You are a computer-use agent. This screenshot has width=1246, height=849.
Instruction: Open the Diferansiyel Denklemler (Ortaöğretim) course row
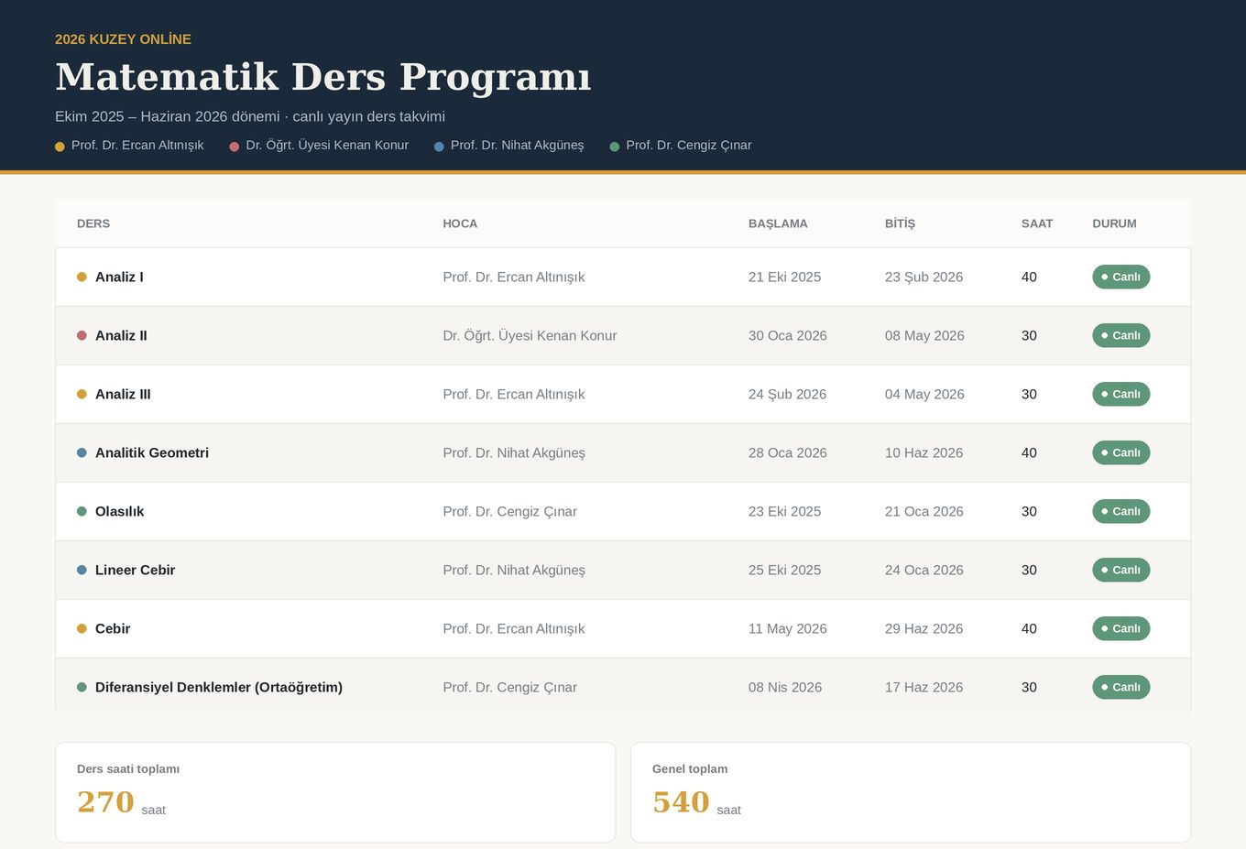click(x=623, y=687)
